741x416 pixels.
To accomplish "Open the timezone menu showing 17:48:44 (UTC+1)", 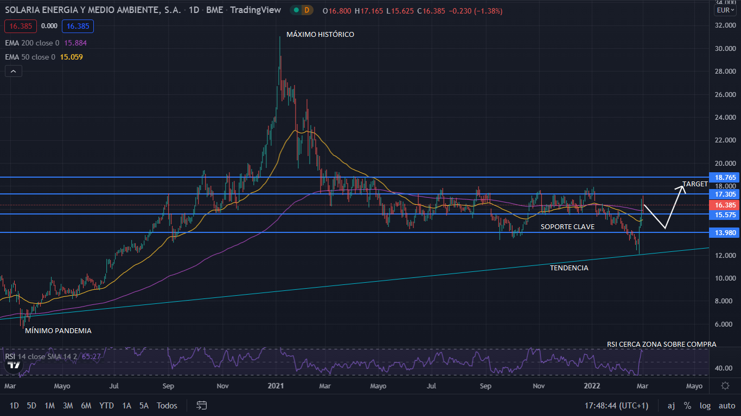I will (616, 405).
